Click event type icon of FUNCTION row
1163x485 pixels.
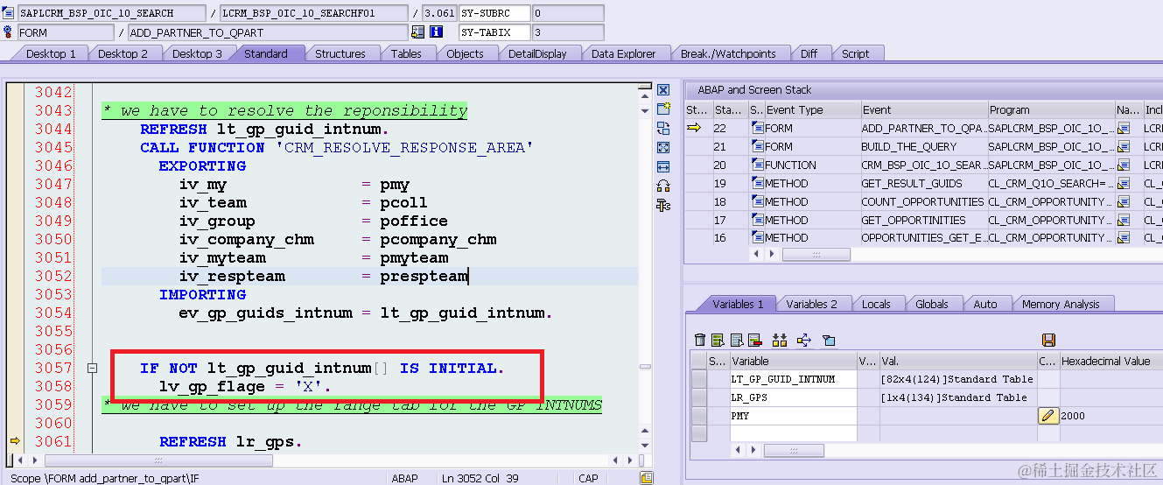(x=756, y=165)
